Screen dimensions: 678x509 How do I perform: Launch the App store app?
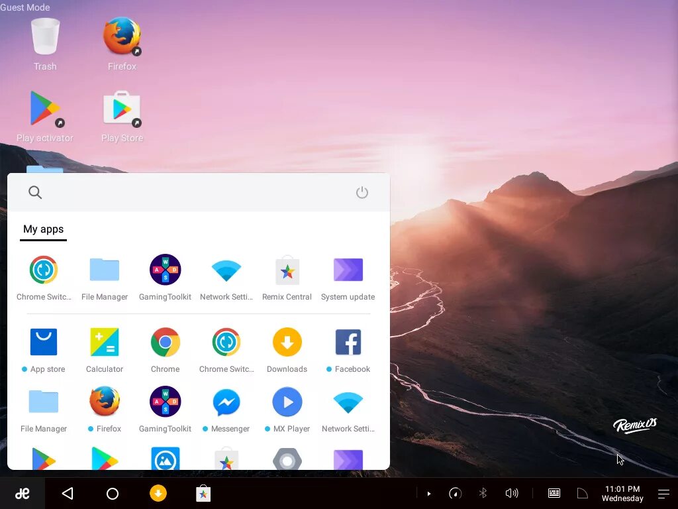44,350
